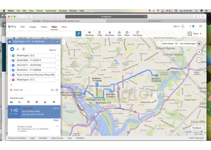Click the Bing search magnifier button
The image size is (211, 150).
78,34
